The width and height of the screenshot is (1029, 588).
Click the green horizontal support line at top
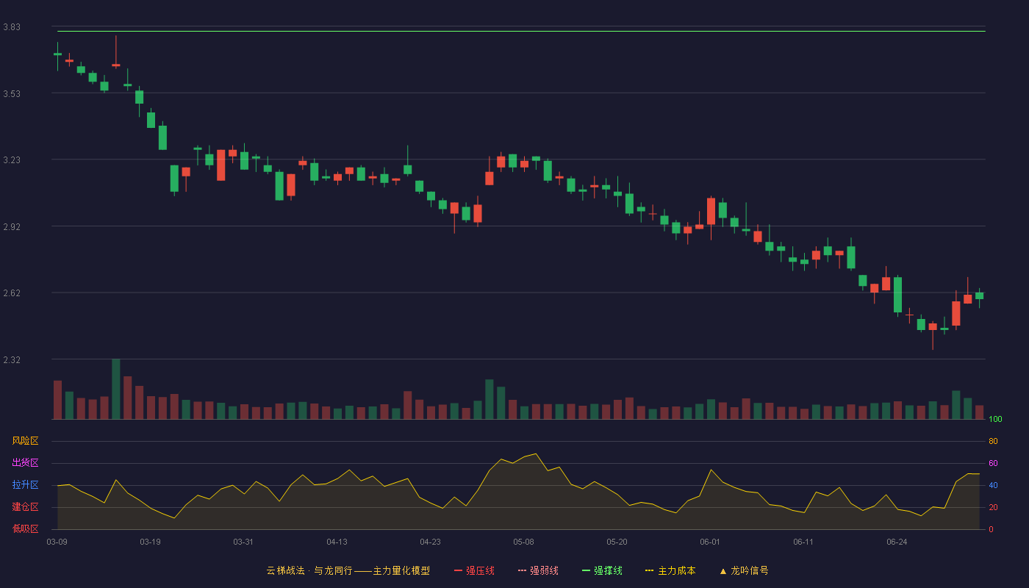click(521, 31)
